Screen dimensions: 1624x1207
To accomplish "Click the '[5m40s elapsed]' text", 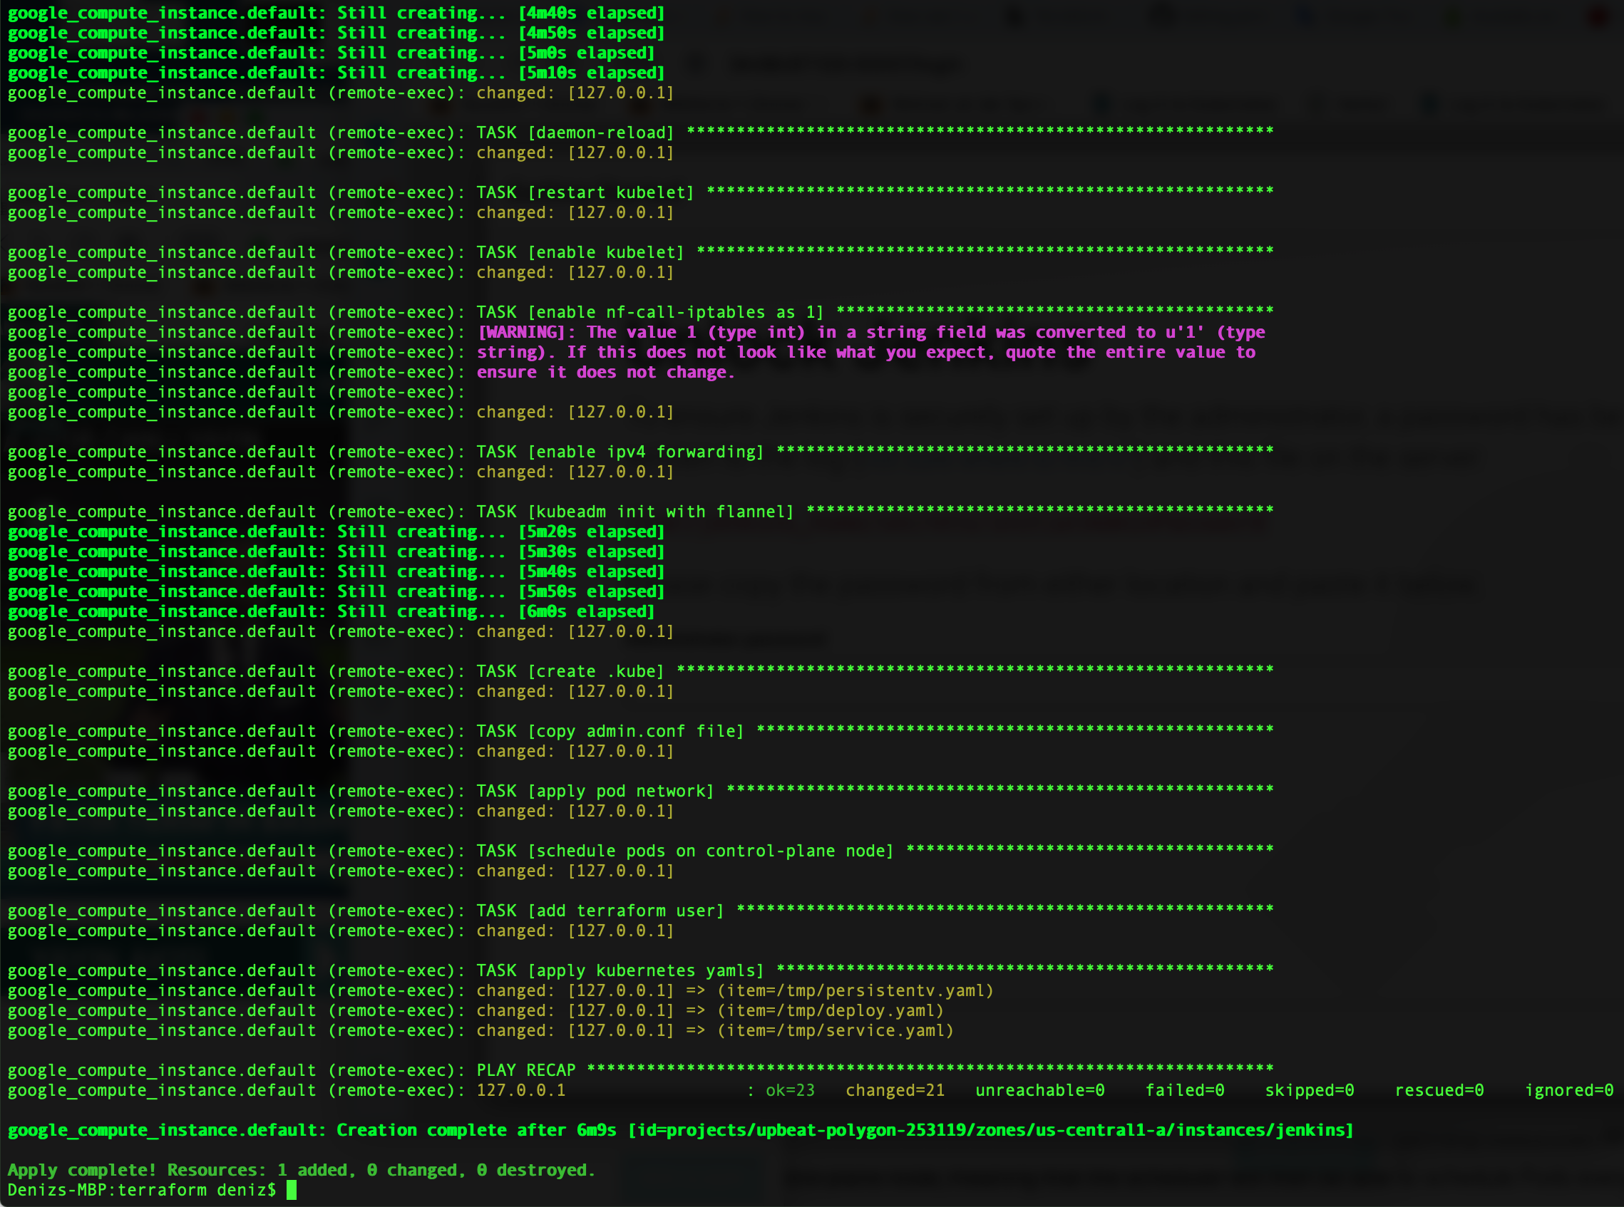I will [x=591, y=572].
